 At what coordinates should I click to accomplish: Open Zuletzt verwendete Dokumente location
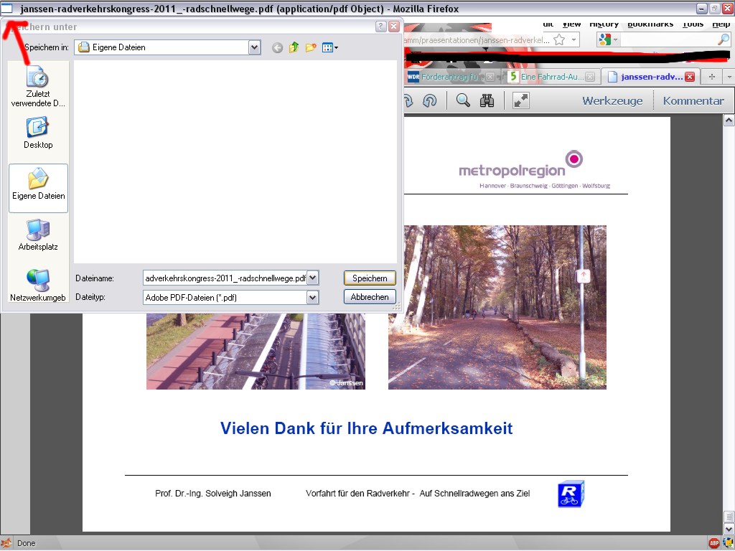pyautogui.click(x=38, y=86)
